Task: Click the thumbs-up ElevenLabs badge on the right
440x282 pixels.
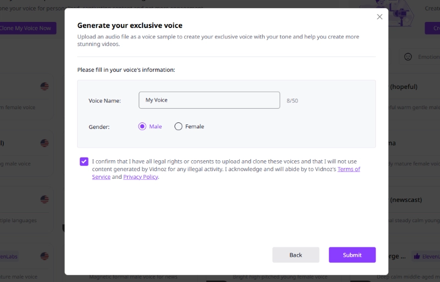Action: [426, 256]
